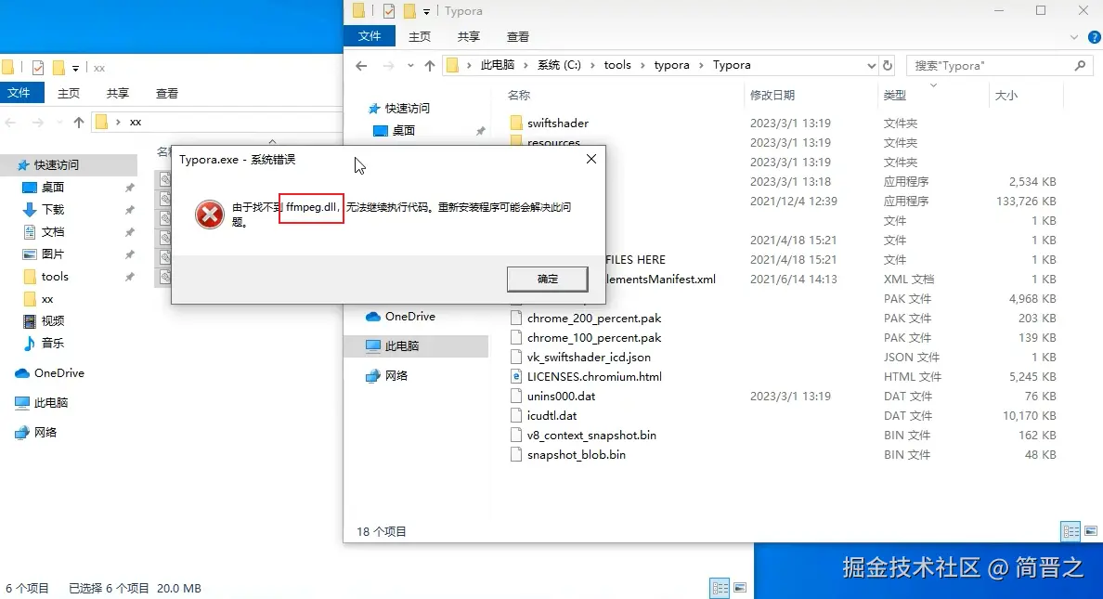Sort by the 大小 column header
This screenshot has height=599, width=1103.
[x=1006, y=95]
